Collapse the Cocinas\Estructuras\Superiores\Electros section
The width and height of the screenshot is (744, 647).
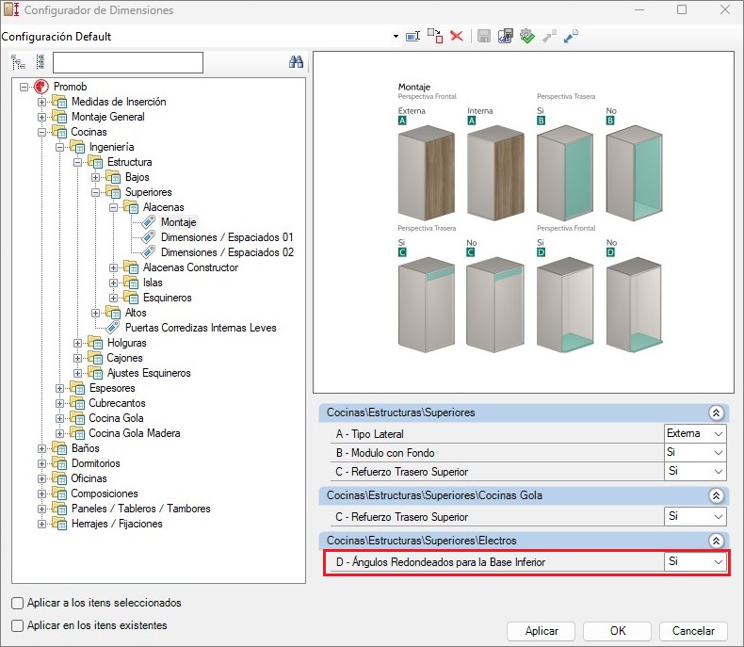[x=716, y=541]
